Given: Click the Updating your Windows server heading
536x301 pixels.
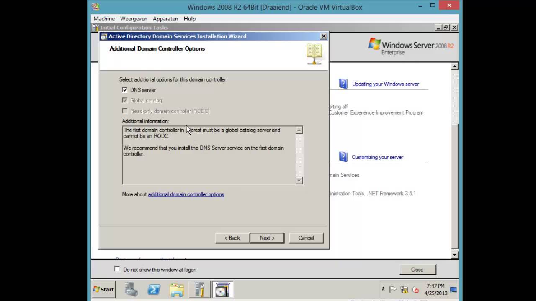Looking at the screenshot, I should (x=385, y=84).
